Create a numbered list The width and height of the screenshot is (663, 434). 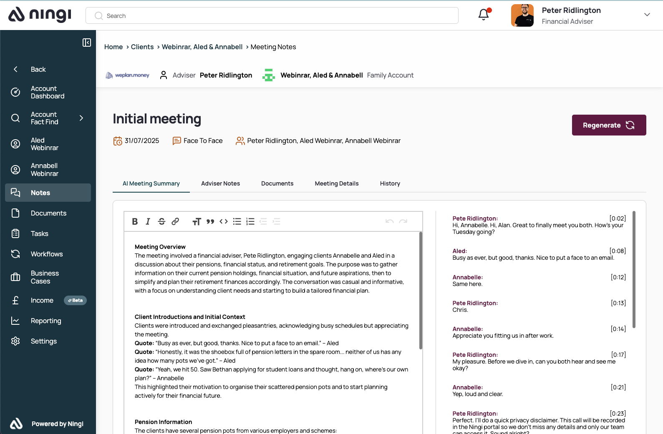(x=250, y=221)
